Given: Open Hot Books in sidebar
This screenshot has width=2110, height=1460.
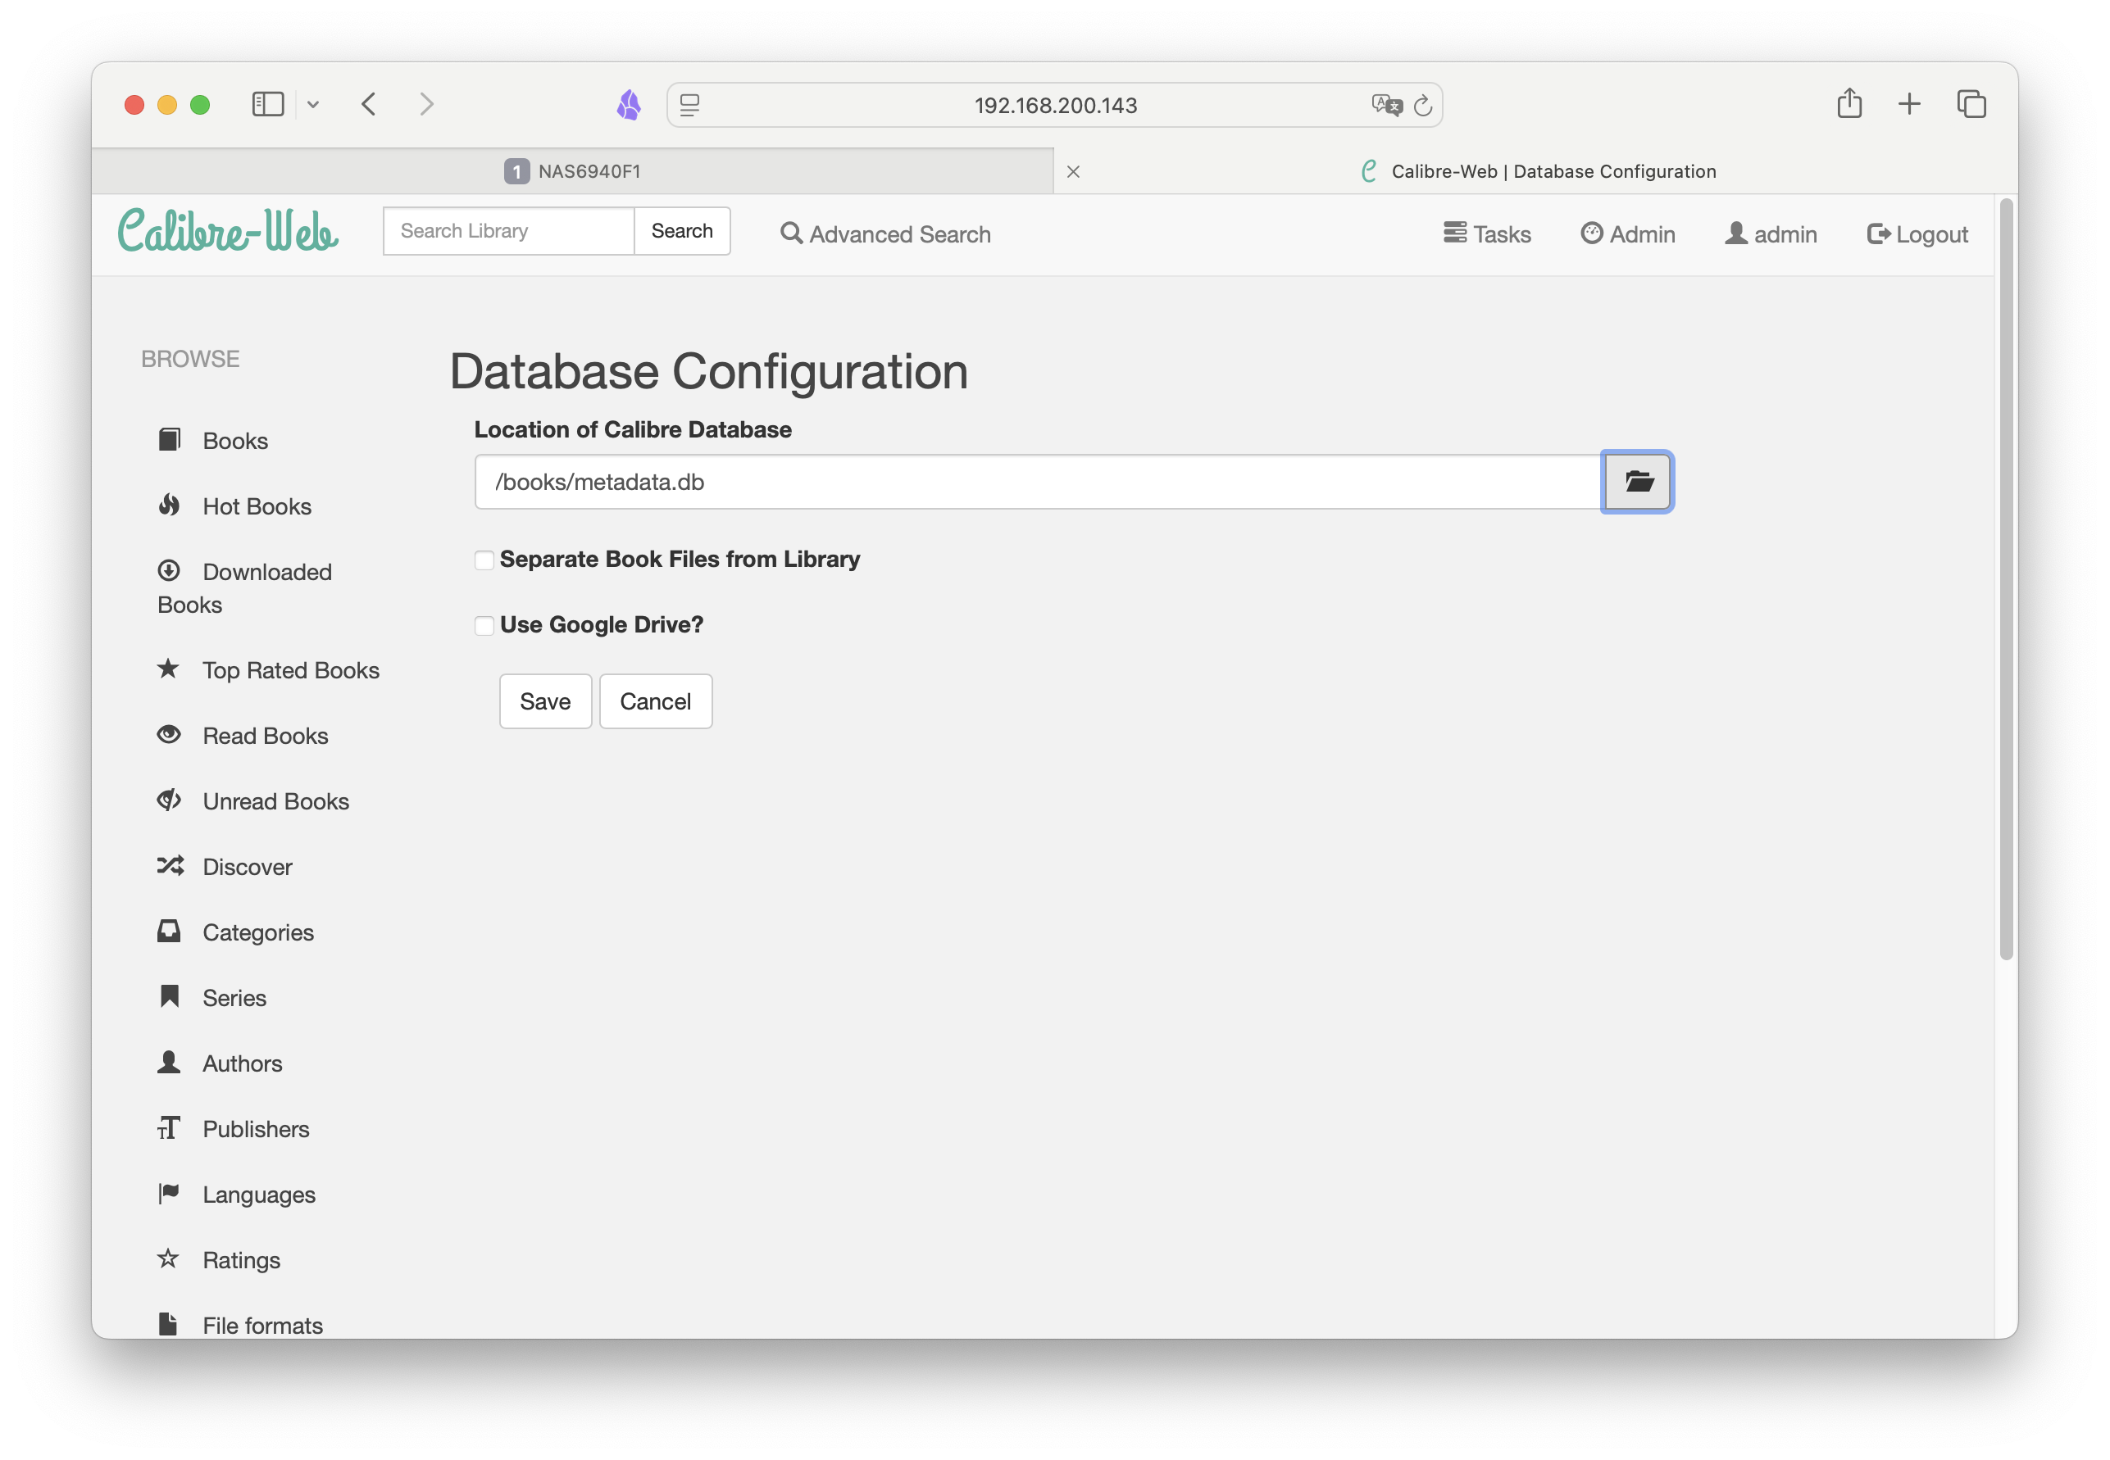Looking at the screenshot, I should 257,507.
